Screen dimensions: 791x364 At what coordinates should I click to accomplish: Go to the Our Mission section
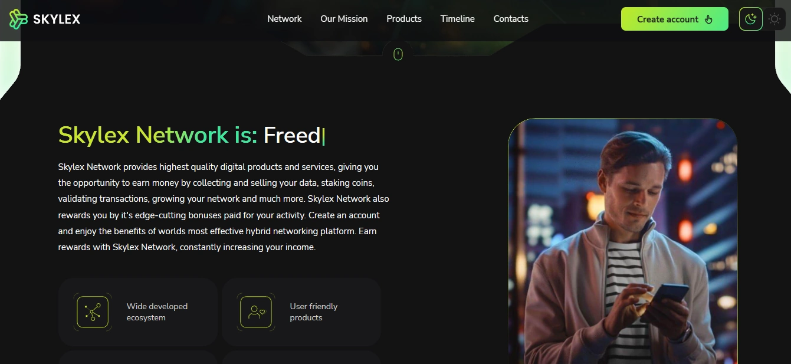344,19
